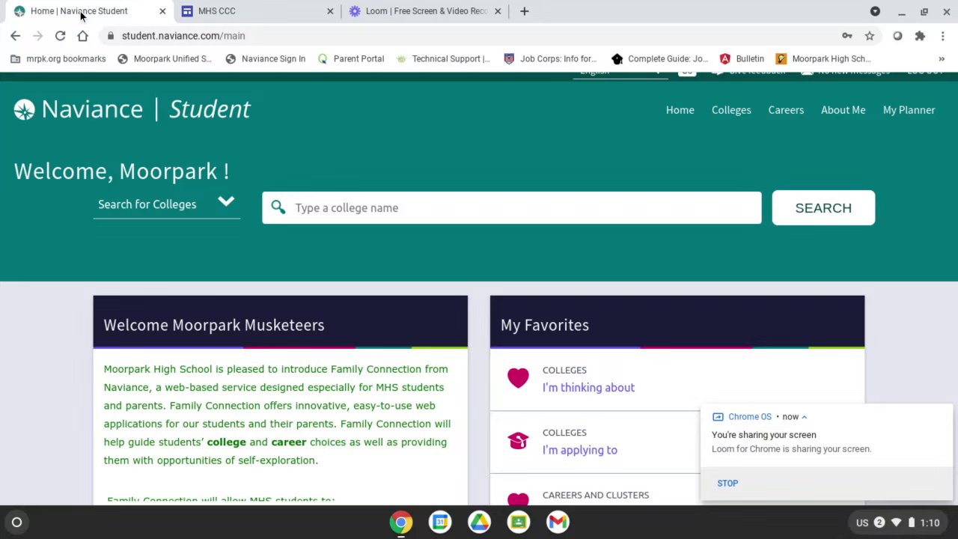This screenshot has height=539, width=958.
Task: Open the About Me menu
Action: (843, 110)
